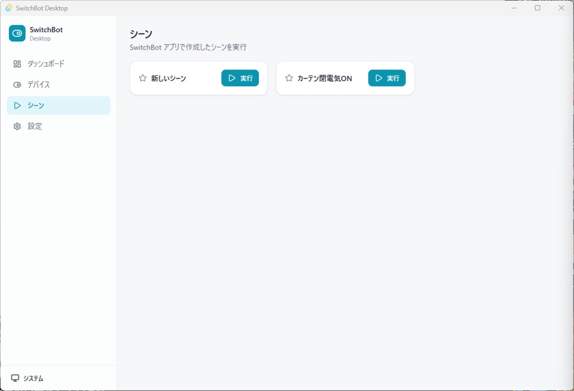
Task: Favorite the カーテン閉電気ON scene star
Action: click(289, 78)
